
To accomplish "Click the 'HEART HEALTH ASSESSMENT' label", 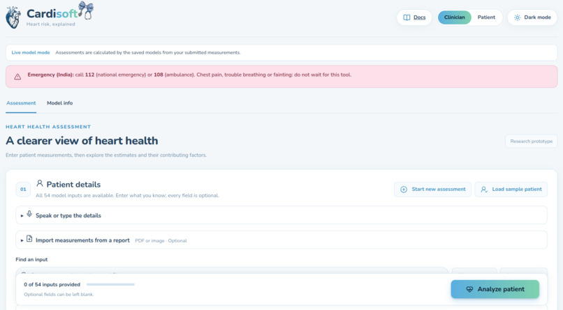I will [48, 127].
